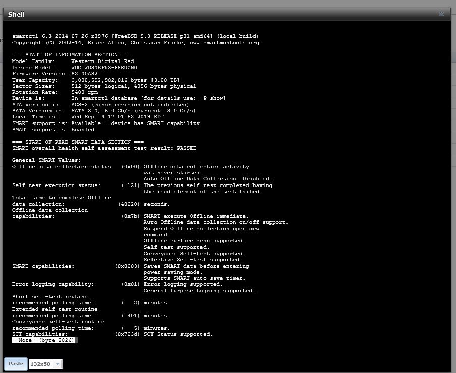456x373 pixels.
Task: Click the www.smartmontools.org text in terminal
Action: 224,43
